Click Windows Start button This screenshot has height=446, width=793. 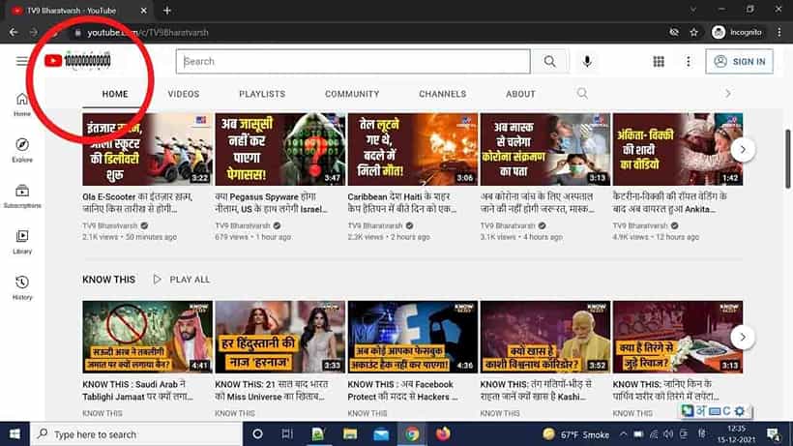coord(15,433)
